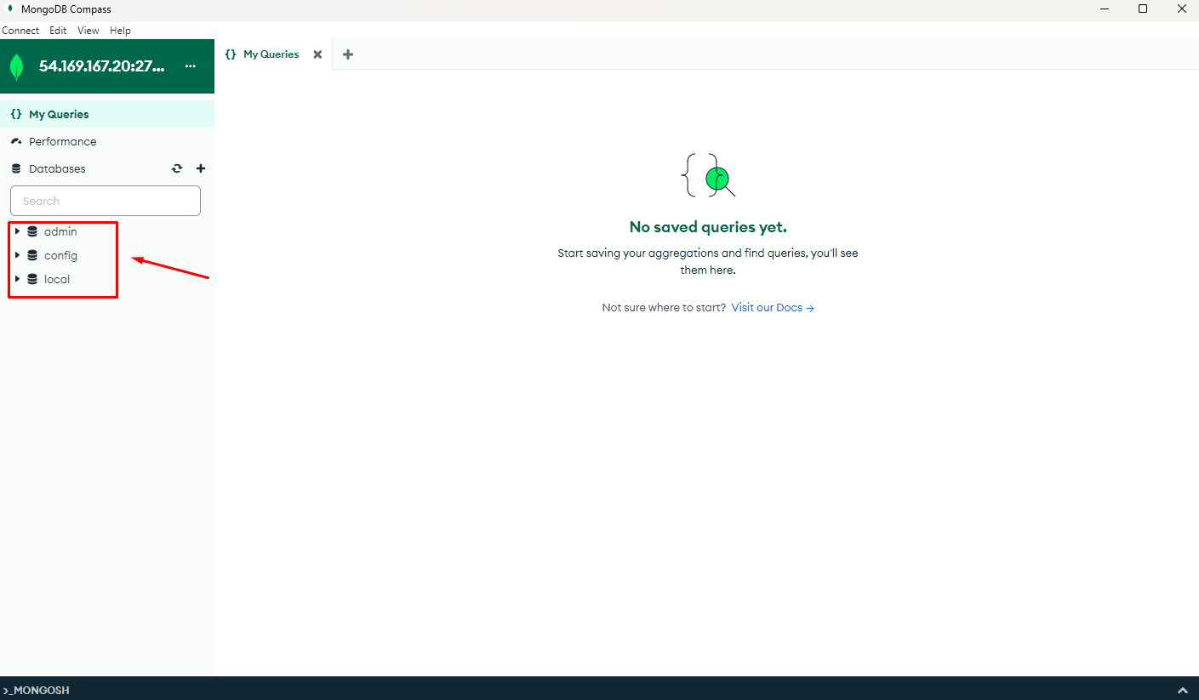Image resolution: width=1199 pixels, height=700 pixels.
Task: Open a new tab with plus icon
Action: 347,54
